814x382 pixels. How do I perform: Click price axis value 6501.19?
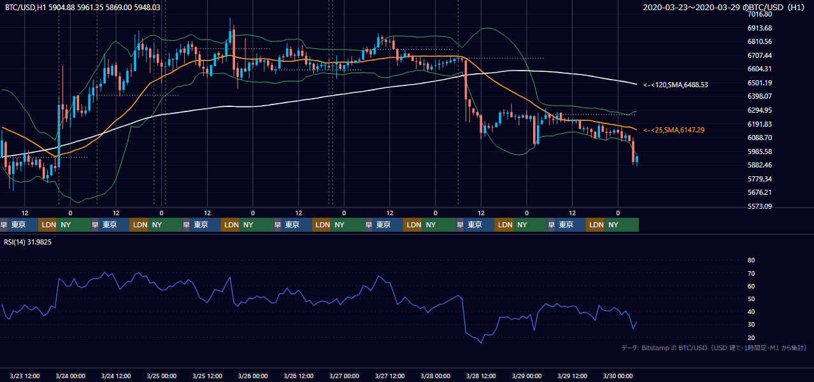[x=760, y=83]
